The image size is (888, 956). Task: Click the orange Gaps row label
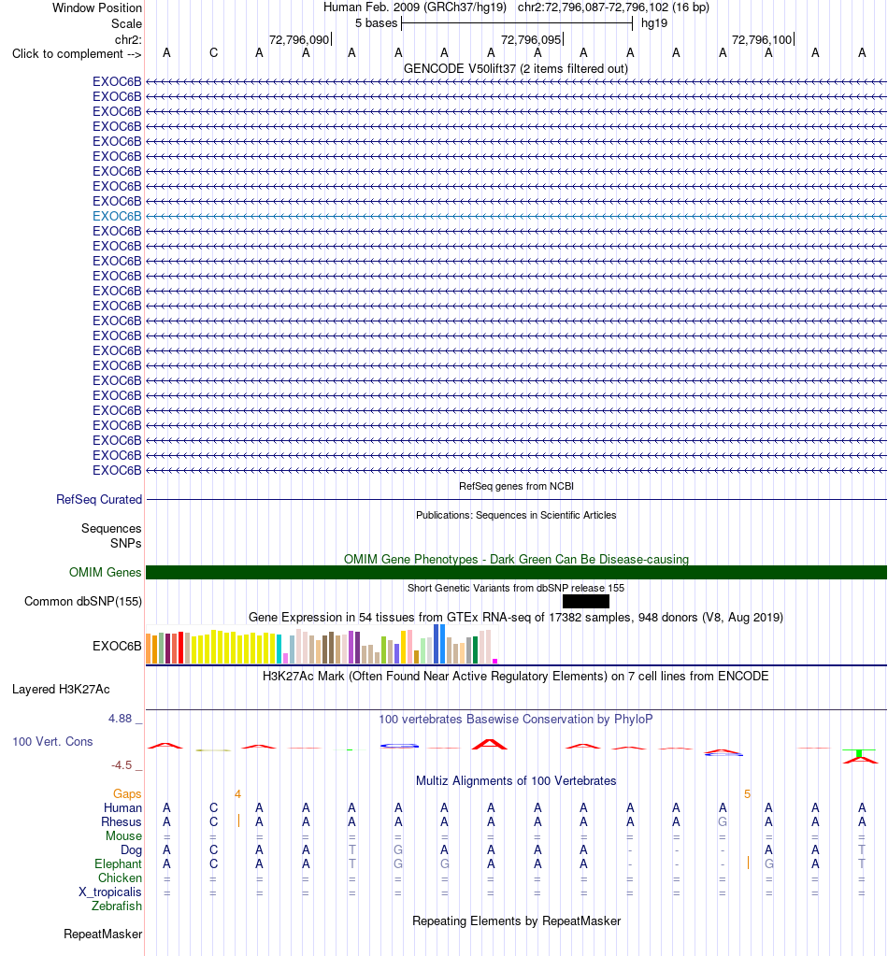(127, 793)
